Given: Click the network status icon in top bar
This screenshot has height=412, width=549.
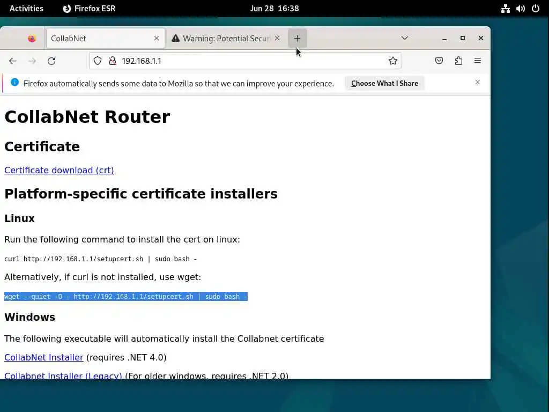Looking at the screenshot, I should click(505, 9).
